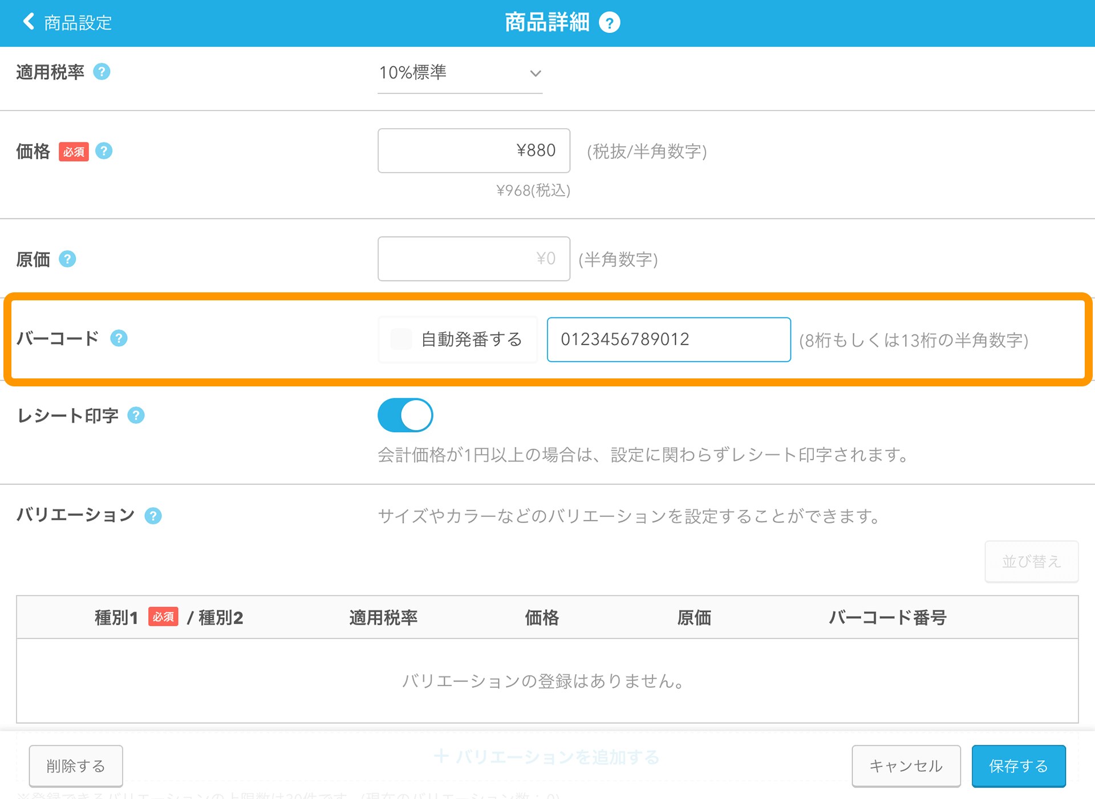Open the 10%標準 tax rate dropdown
This screenshot has height=799, width=1095.
point(459,73)
